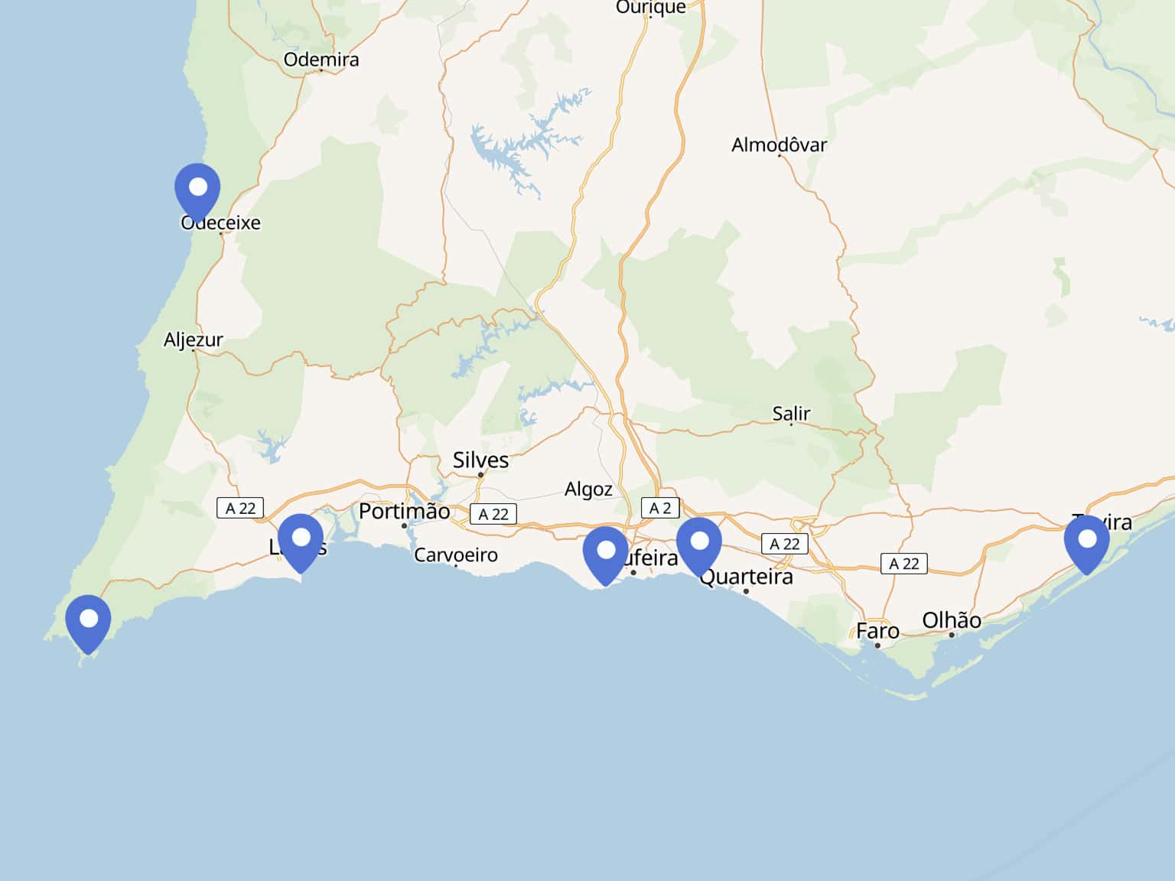Click the Algoz place label
The image size is (1175, 881).
click(x=588, y=489)
